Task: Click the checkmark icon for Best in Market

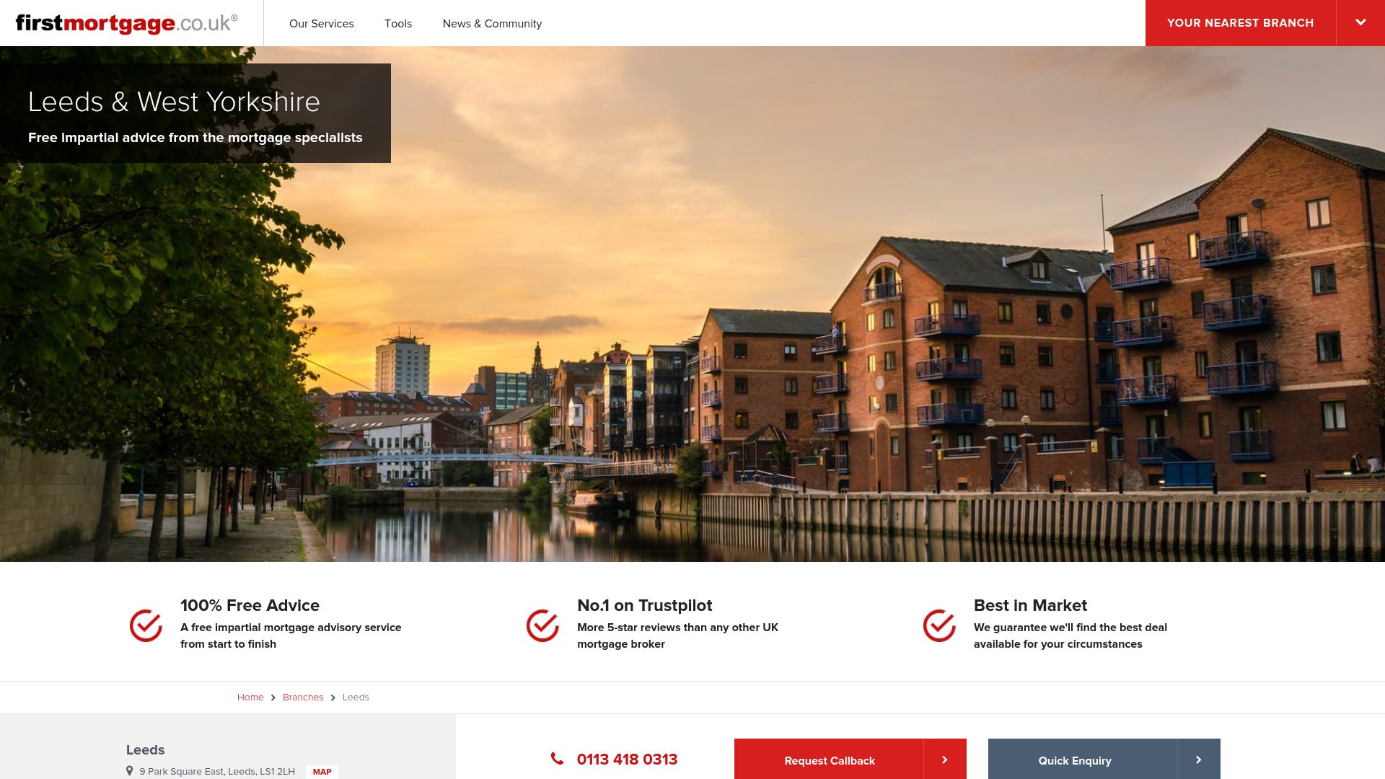Action: (x=938, y=623)
